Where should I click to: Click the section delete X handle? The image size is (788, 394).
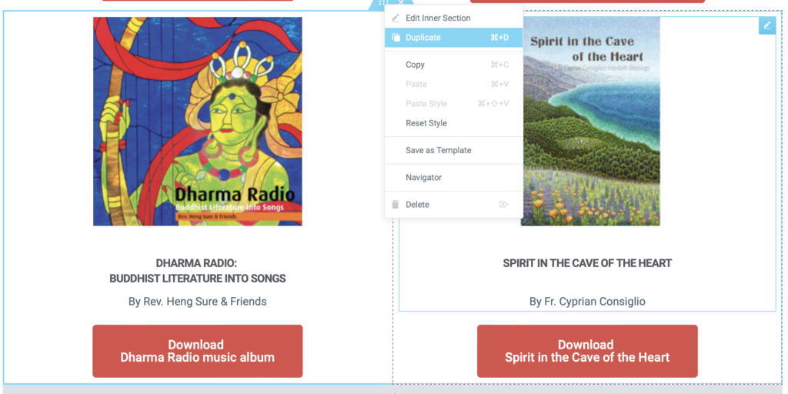[x=401, y=3]
